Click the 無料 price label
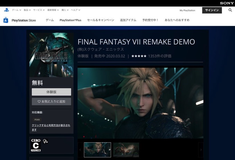Screen dimensions: 235x160 [x=37, y=83]
